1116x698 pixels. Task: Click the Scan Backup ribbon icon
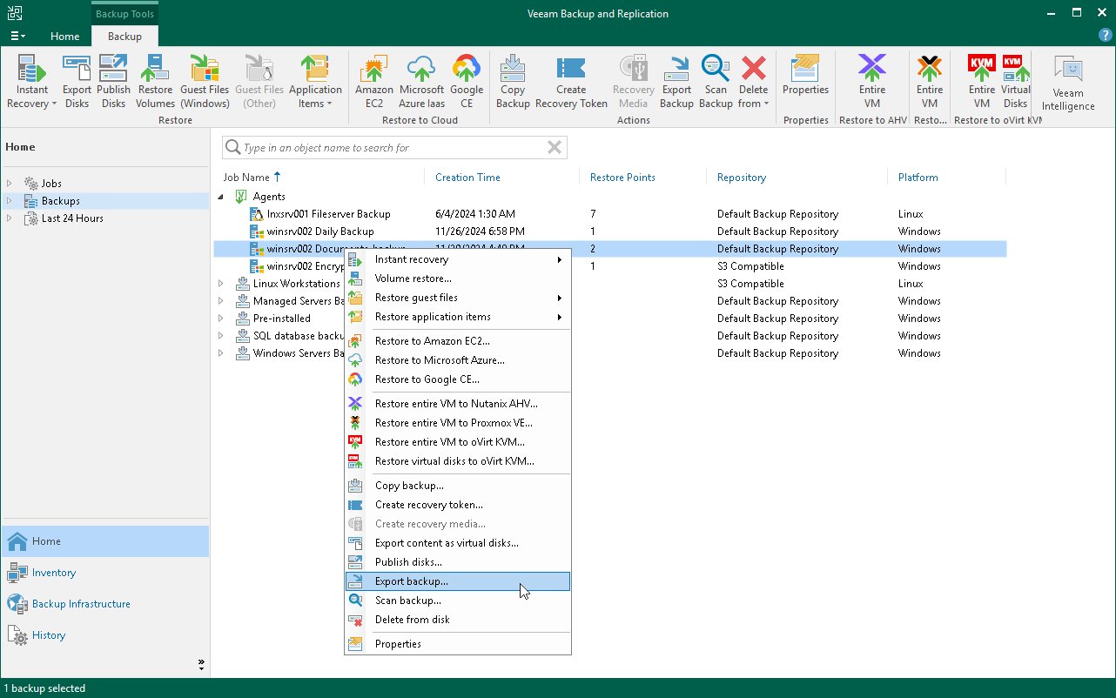point(715,80)
